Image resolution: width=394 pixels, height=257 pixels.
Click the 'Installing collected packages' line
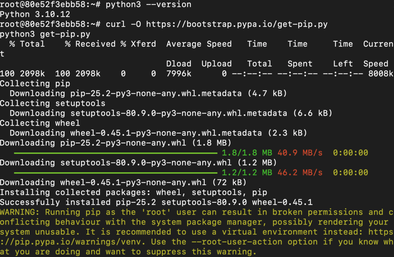click(x=134, y=192)
